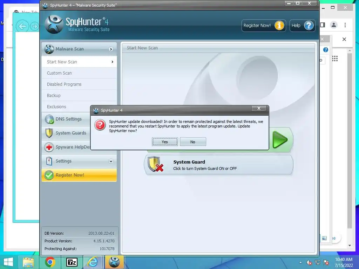Click the green play scan arrow

click(x=280, y=139)
